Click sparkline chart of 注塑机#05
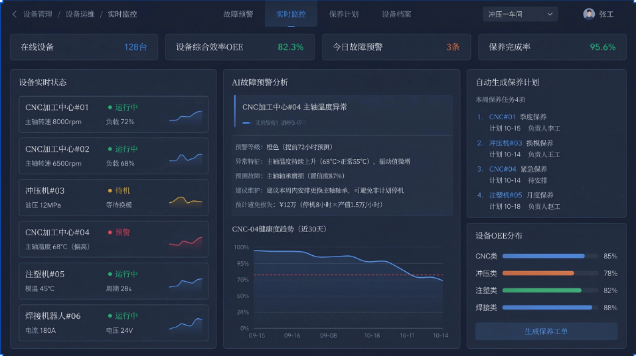The image size is (636, 356). (186, 283)
